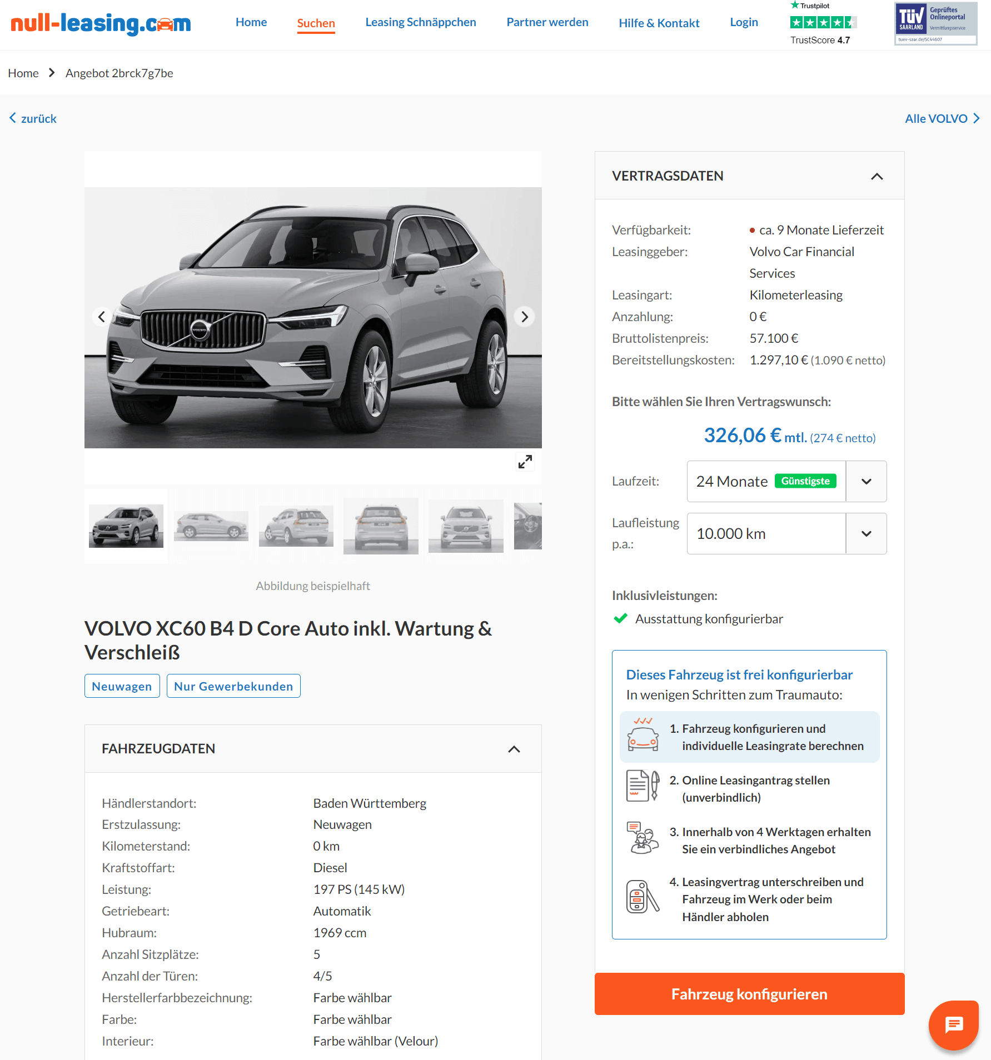Click Dieses Fahrzeug ist frei konfigurierbar heading
This screenshot has width=991, height=1060.
point(739,674)
